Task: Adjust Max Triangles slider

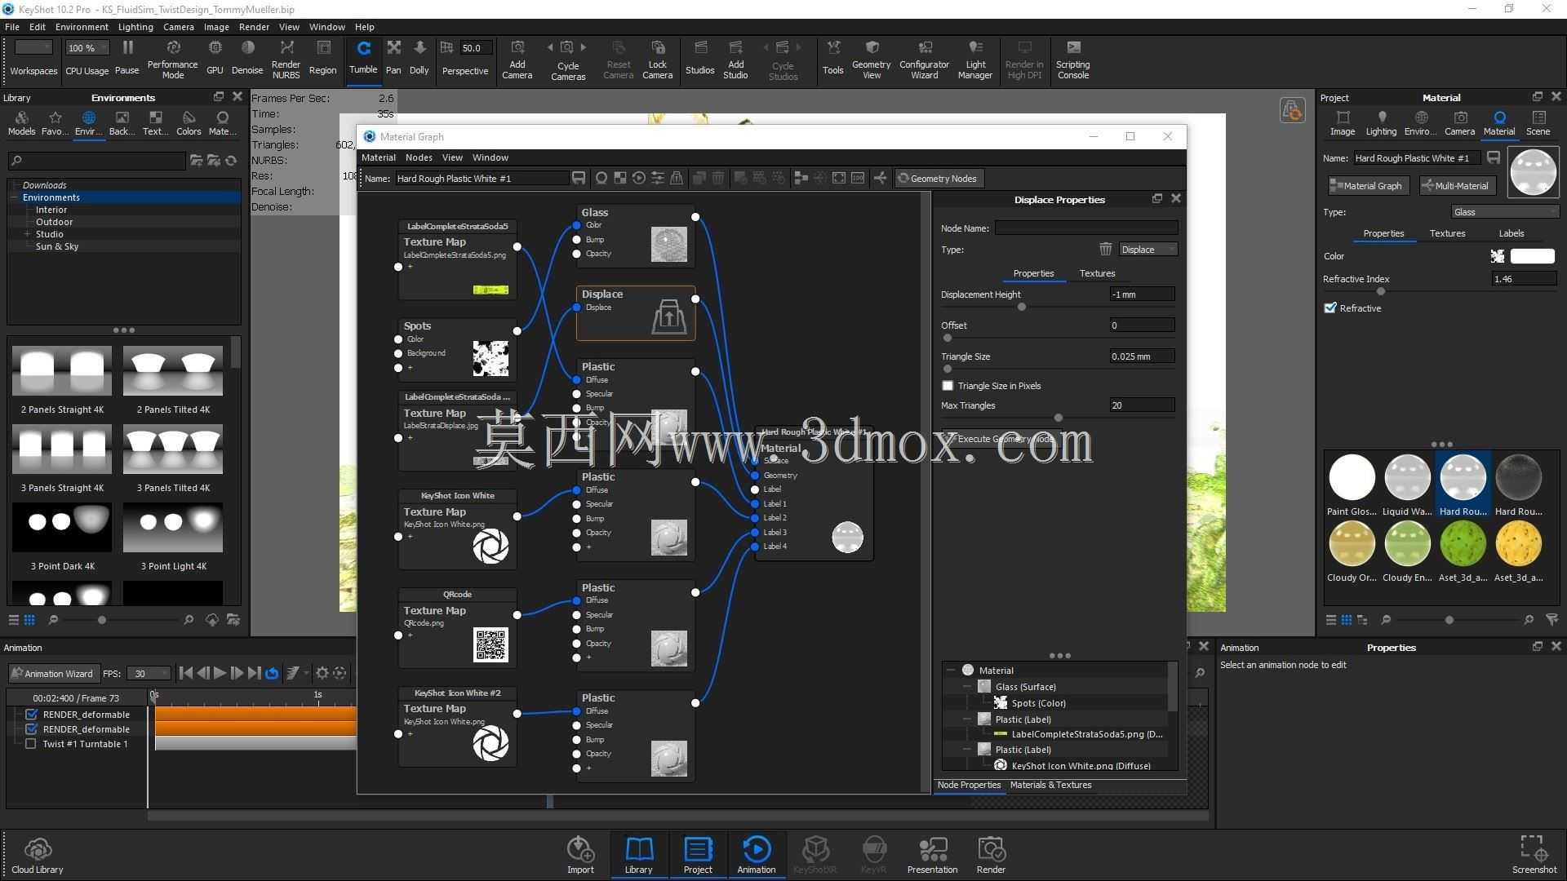Action: coord(1059,418)
